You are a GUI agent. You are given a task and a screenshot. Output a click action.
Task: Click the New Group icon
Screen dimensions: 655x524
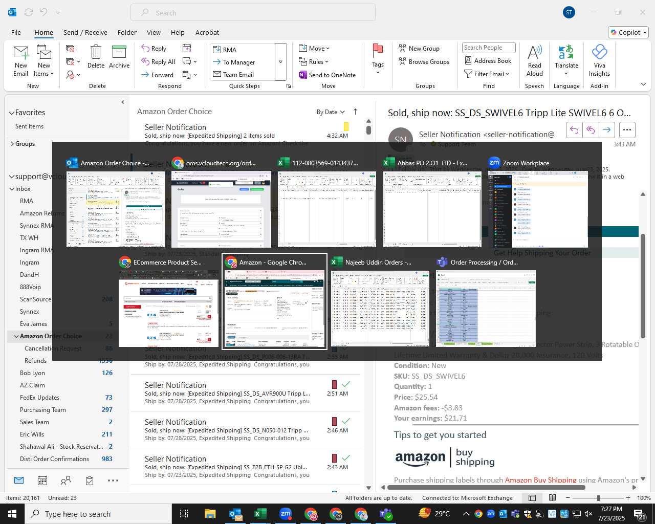[x=403, y=48]
